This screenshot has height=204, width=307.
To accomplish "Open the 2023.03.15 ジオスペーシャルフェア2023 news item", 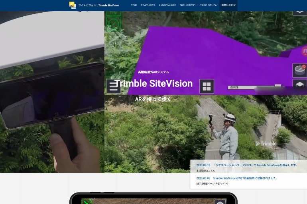I will click(247, 165).
